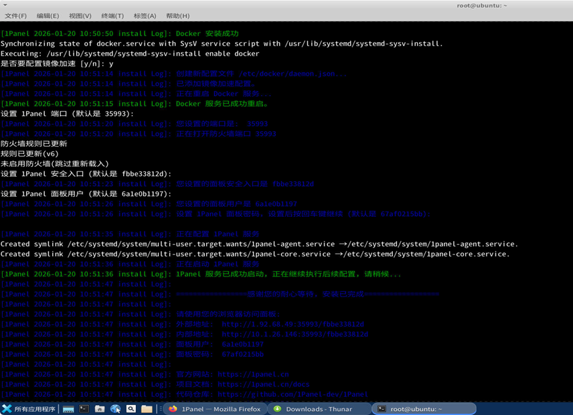
Task: Click the '设置 1Panel 端口 (默认是 35993):' prompt
Action: pos(67,114)
